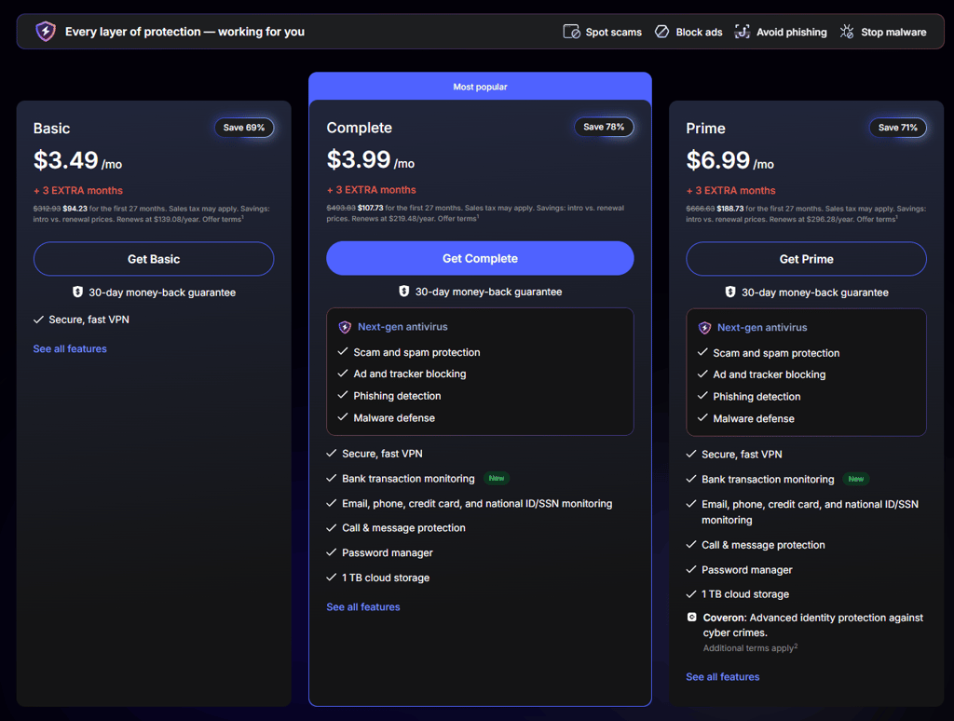Click checkmark next to Complete's Password manager

point(332,552)
